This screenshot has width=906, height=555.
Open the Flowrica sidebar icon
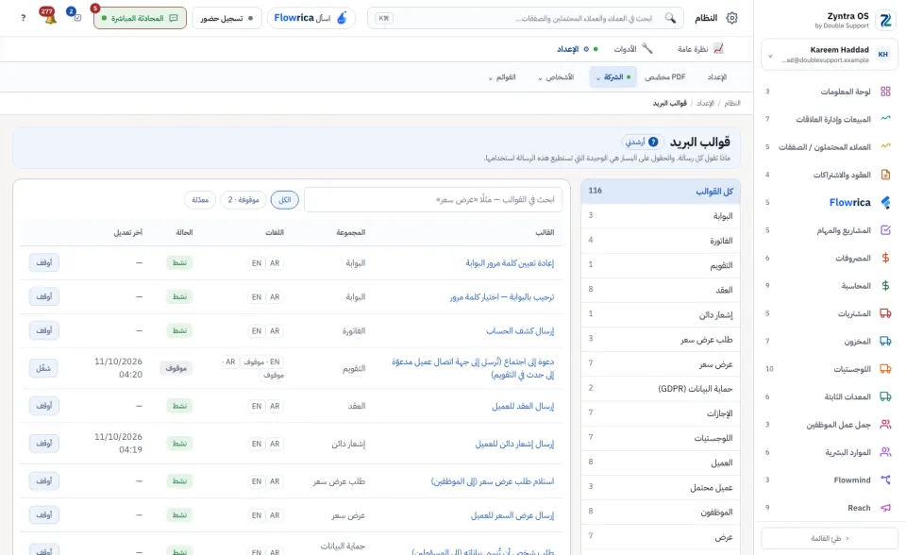click(885, 202)
